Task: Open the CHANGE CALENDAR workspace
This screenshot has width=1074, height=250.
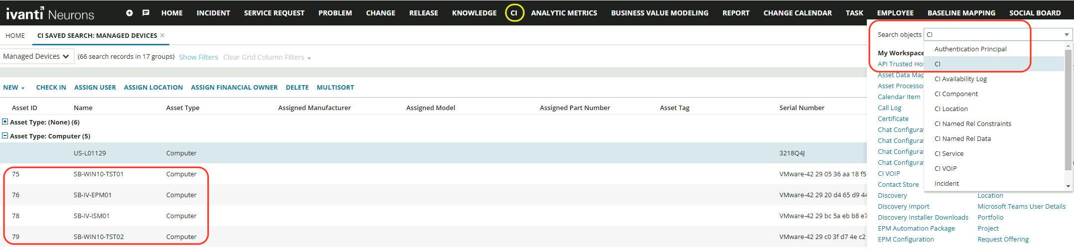Action: click(798, 13)
